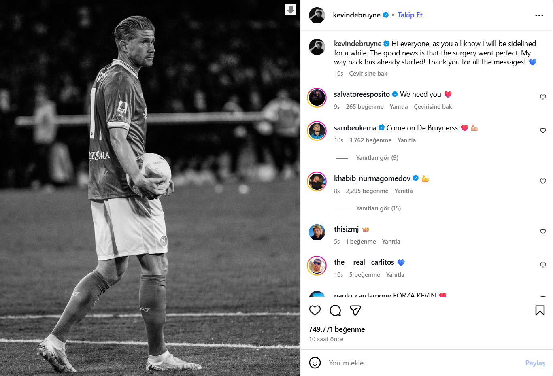553x376 pixels.
Task: Open the three-dot more options menu
Action: 539,15
